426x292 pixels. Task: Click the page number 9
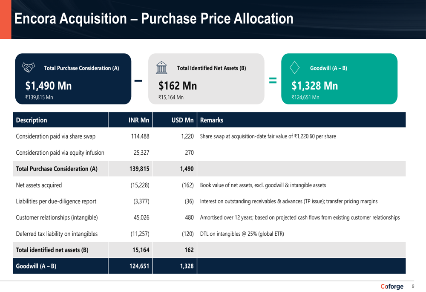click(413, 286)
